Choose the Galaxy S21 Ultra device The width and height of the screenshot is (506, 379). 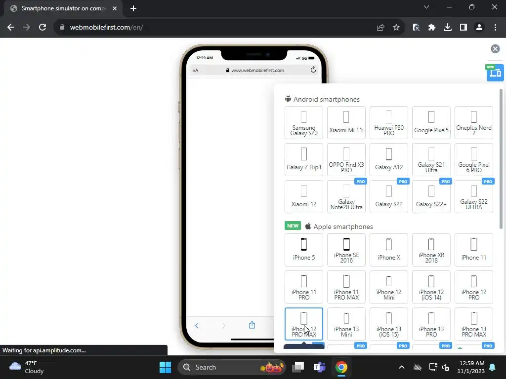pyautogui.click(x=431, y=160)
